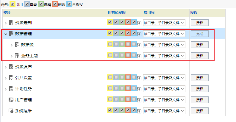Open 应用到 dropdown for 系统运维
This screenshot has height=122, width=236.
pos(164,111)
